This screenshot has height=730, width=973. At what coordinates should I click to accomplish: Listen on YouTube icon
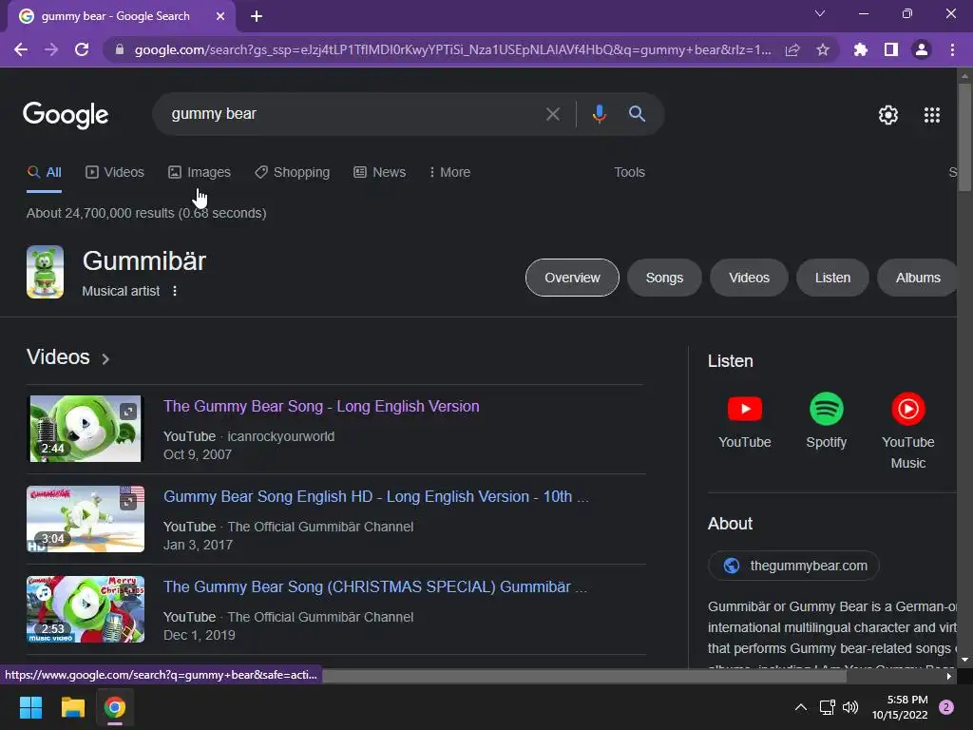[x=745, y=409]
